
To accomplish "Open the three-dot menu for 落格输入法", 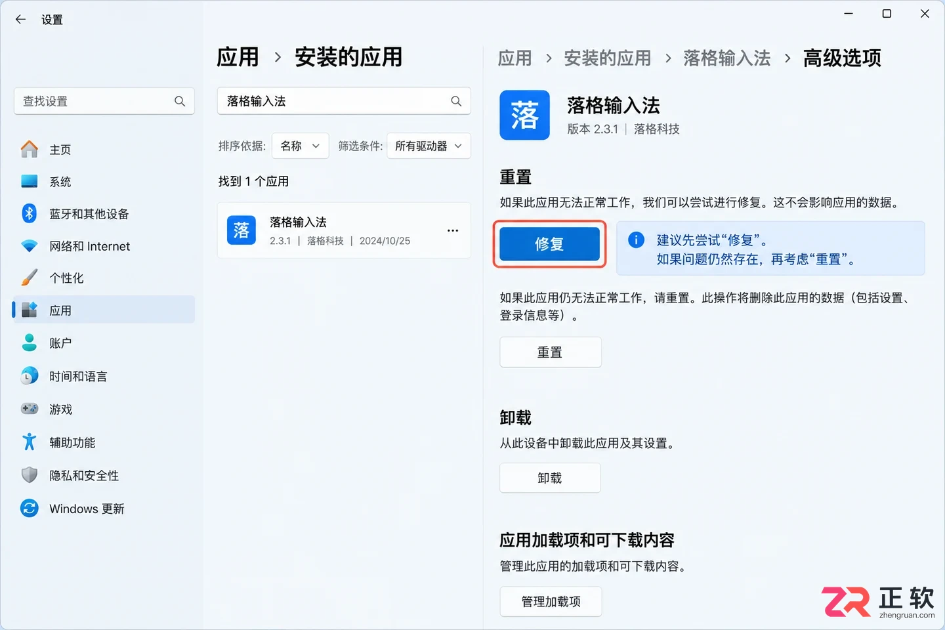I will (453, 230).
